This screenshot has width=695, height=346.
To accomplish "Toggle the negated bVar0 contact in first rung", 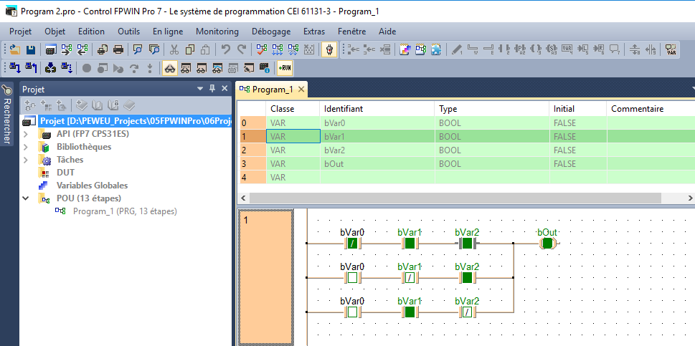I will tap(352, 244).
